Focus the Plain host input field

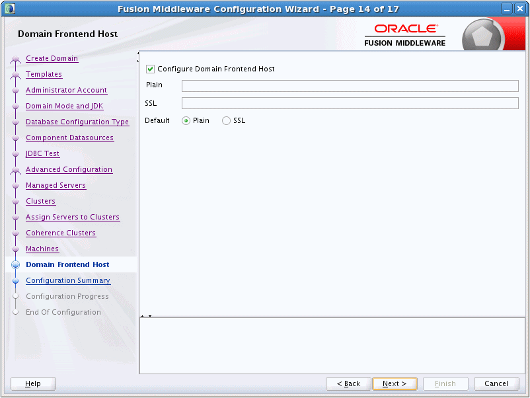coord(350,86)
